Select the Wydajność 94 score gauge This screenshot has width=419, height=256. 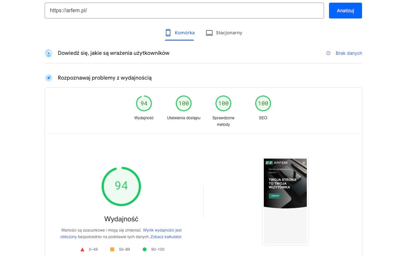(144, 103)
